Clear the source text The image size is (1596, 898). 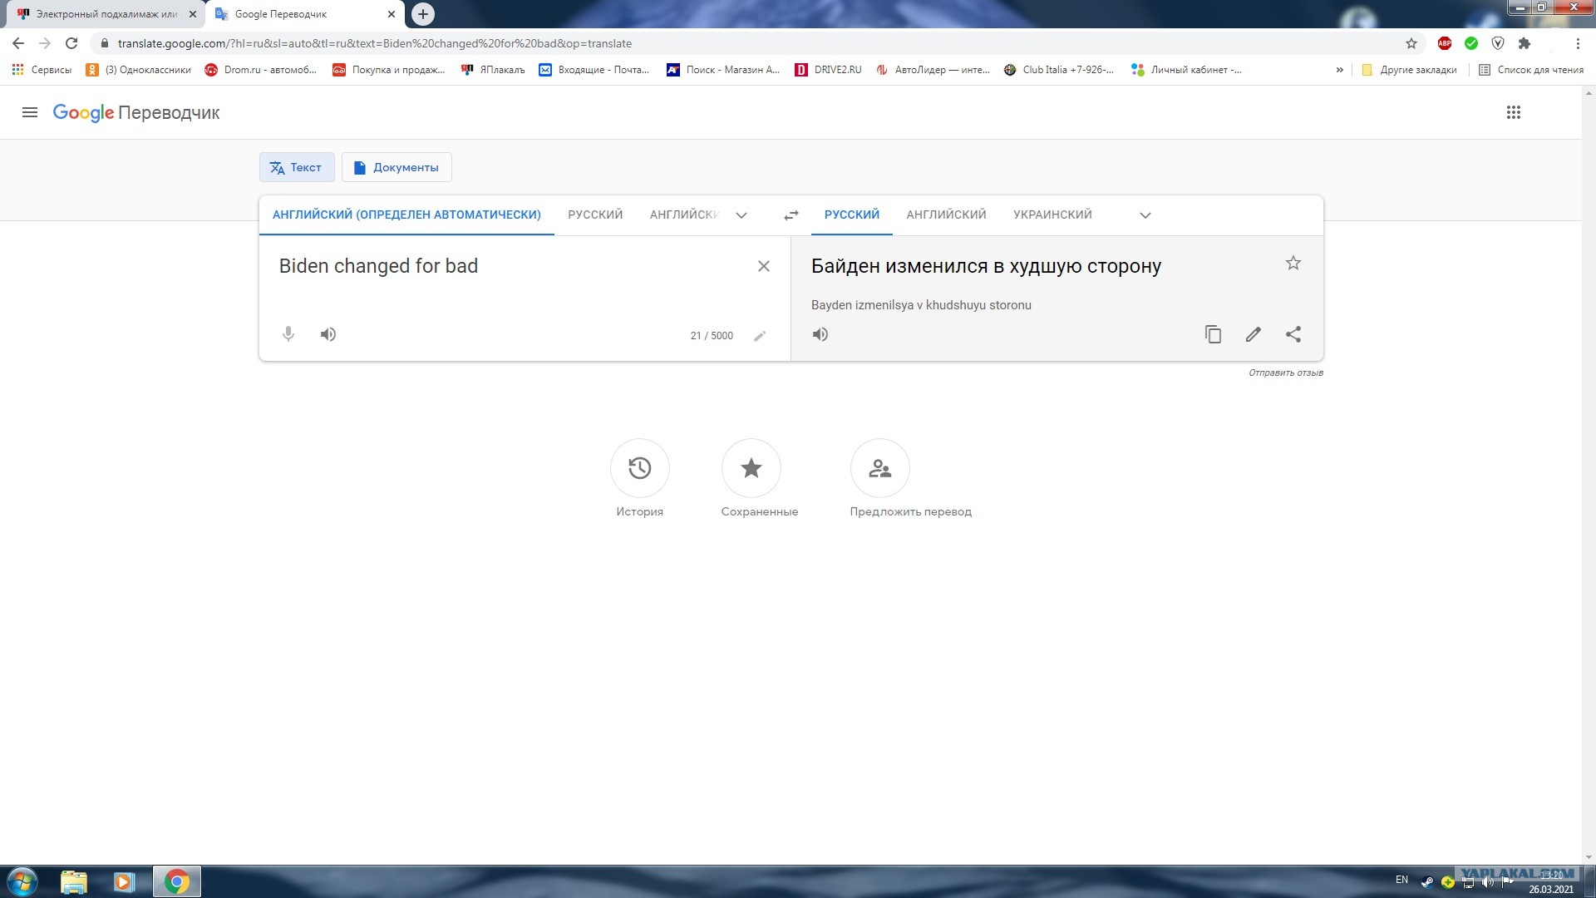tap(764, 266)
